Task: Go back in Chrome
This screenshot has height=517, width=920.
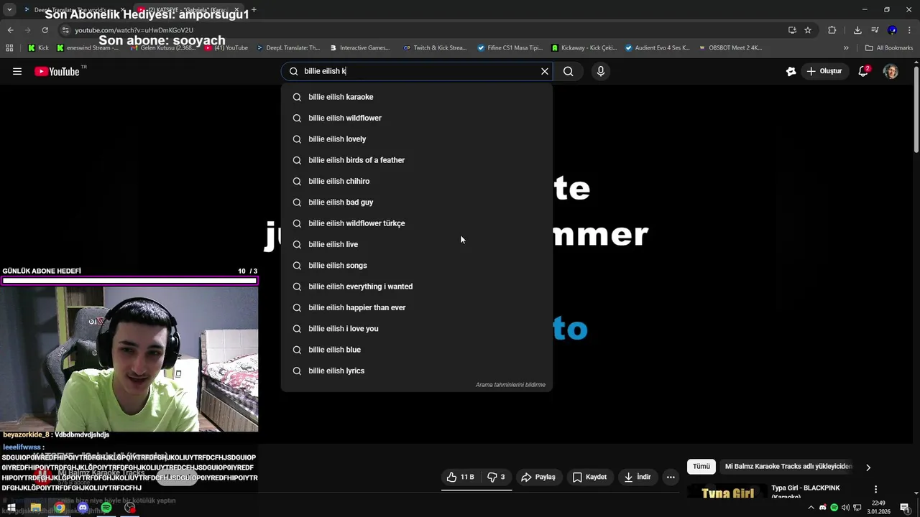Action: point(10,30)
